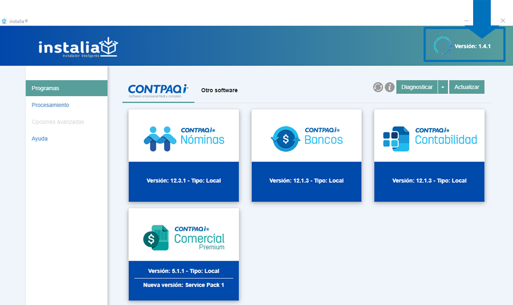The image size is (513, 305).
Task: Click the Actualizar button
Action: 466,87
